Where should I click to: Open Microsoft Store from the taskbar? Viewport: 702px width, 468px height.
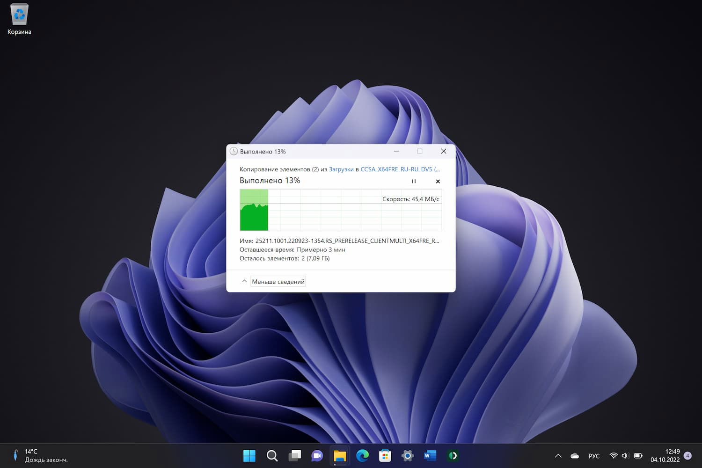click(385, 455)
